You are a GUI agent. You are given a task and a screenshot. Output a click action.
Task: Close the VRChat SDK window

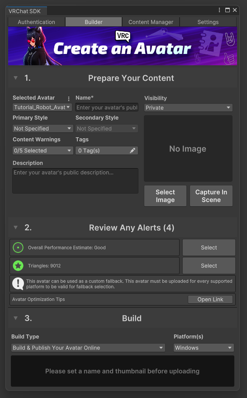[235, 10]
